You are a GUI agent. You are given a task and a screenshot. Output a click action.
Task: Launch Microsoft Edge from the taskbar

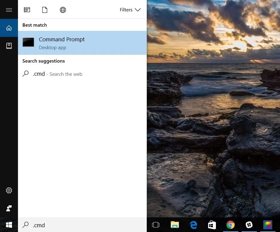pos(193,225)
